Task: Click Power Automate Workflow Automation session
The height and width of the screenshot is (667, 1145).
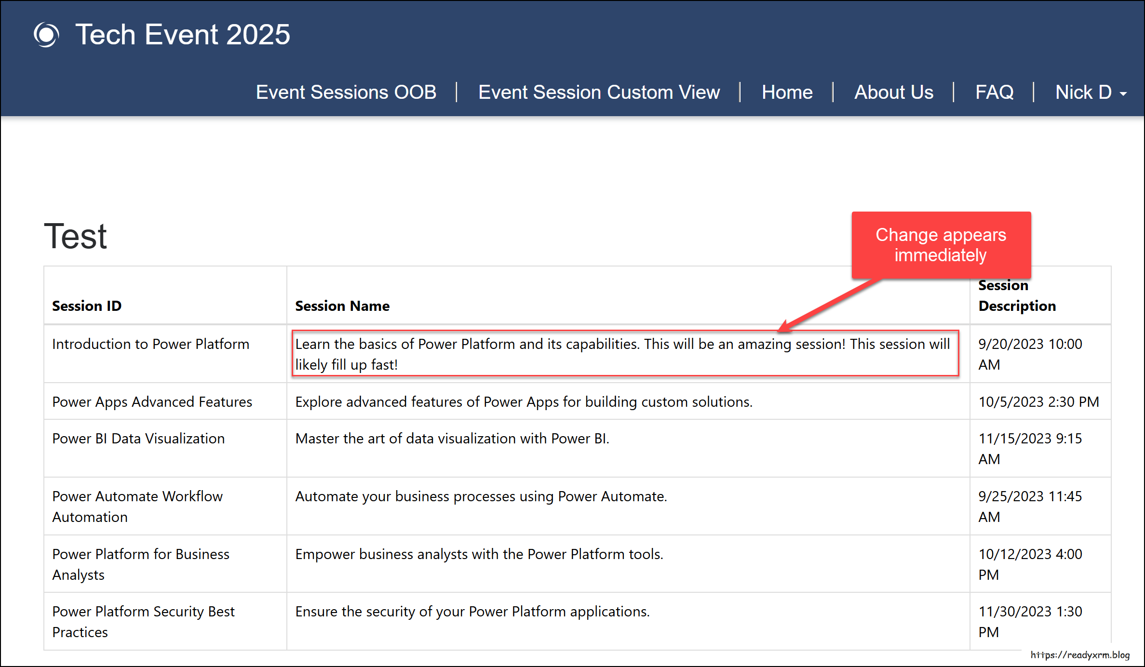Action: click(137, 506)
